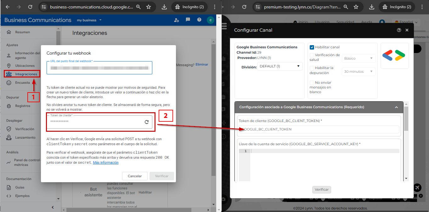
Task: Click the URL del punto final del webhook field
Action: coord(99,68)
